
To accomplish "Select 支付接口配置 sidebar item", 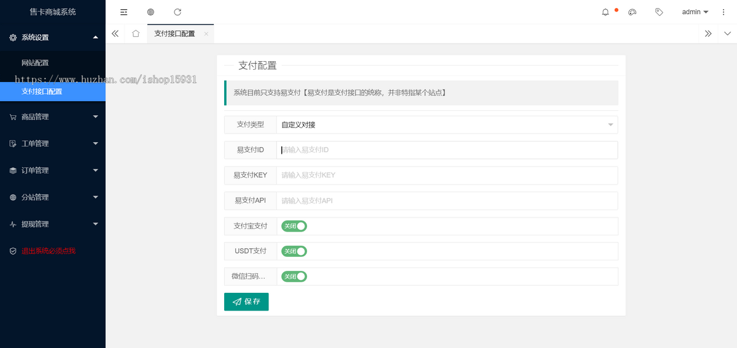I will point(53,91).
